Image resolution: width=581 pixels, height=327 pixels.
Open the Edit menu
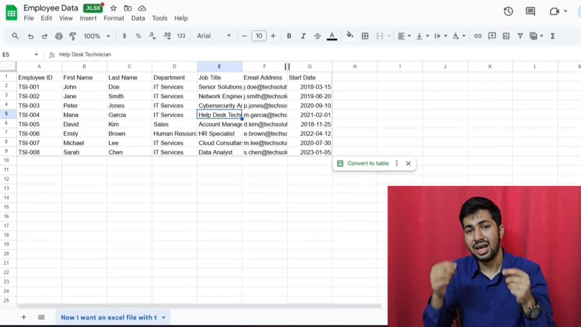46,18
